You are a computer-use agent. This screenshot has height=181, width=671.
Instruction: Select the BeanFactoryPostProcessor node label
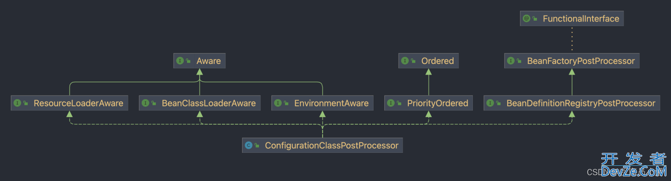tap(581, 61)
